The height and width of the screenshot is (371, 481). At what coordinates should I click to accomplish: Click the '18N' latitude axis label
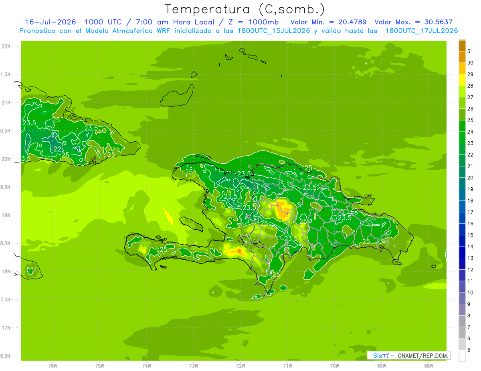point(7,271)
